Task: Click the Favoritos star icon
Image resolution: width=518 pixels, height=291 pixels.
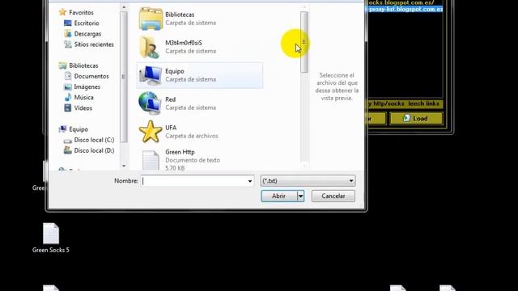Action: [62, 13]
